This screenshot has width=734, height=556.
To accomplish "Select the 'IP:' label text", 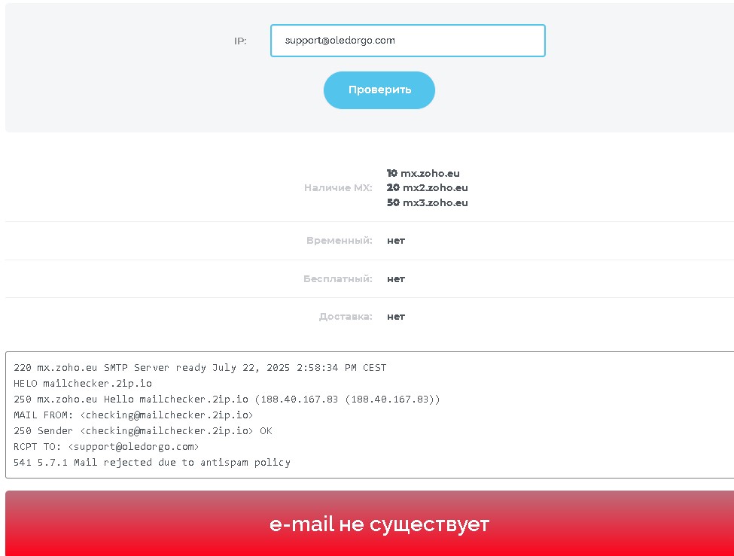I will coord(240,41).
